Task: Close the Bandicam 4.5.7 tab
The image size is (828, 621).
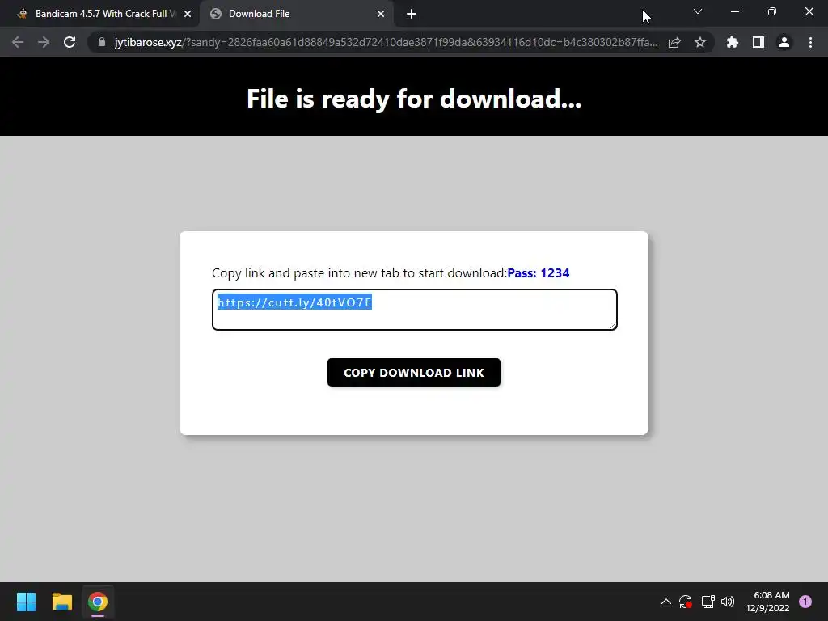Action: tap(188, 15)
